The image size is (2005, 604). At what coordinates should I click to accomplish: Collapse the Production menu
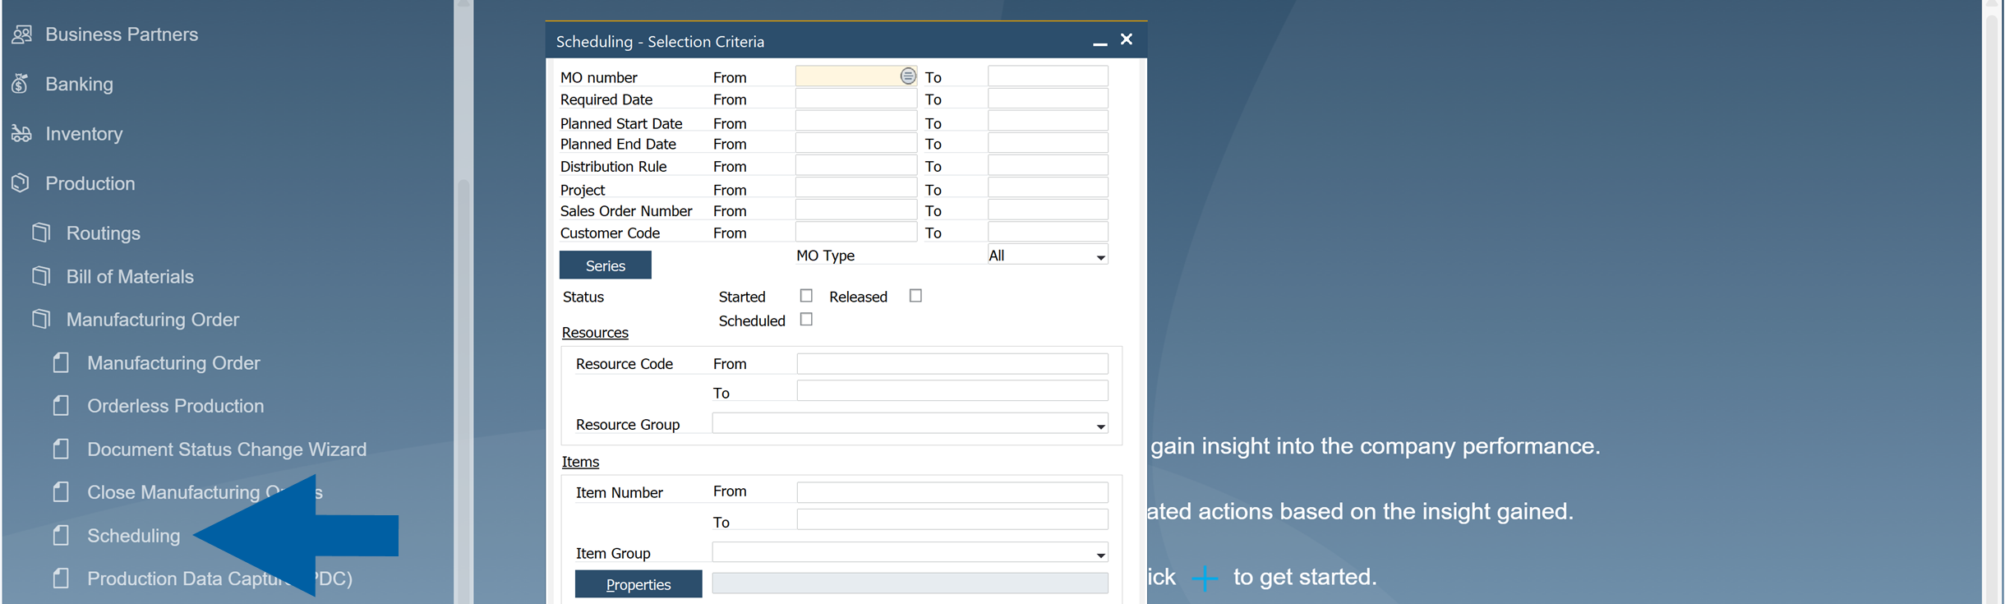pos(90,183)
